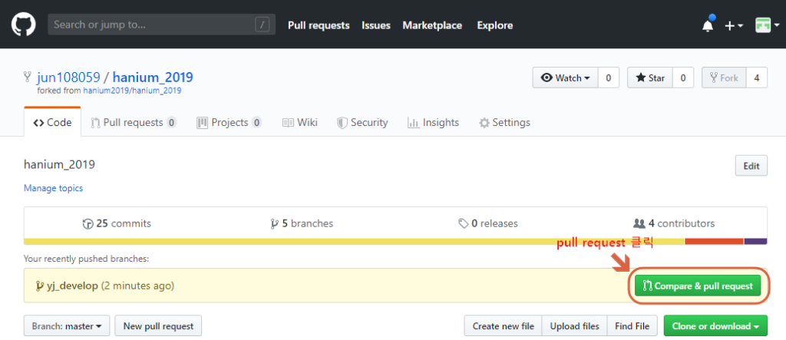Open the notifications bell

pyautogui.click(x=707, y=25)
